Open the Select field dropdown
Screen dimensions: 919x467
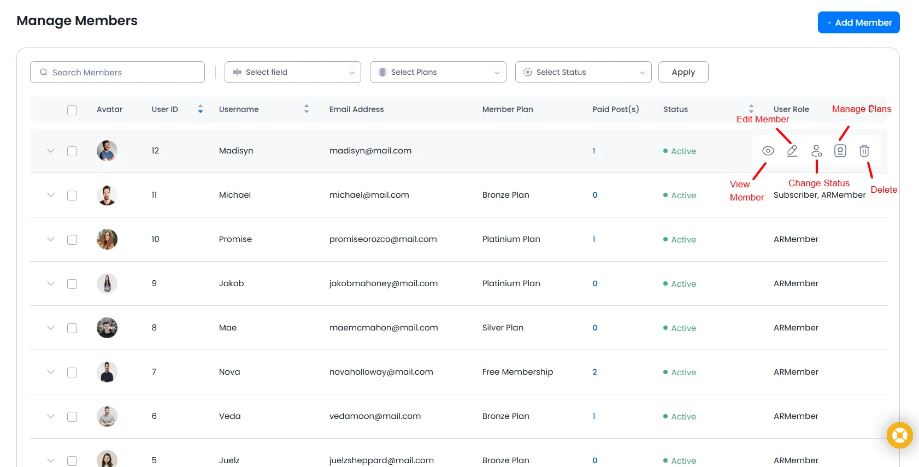292,72
